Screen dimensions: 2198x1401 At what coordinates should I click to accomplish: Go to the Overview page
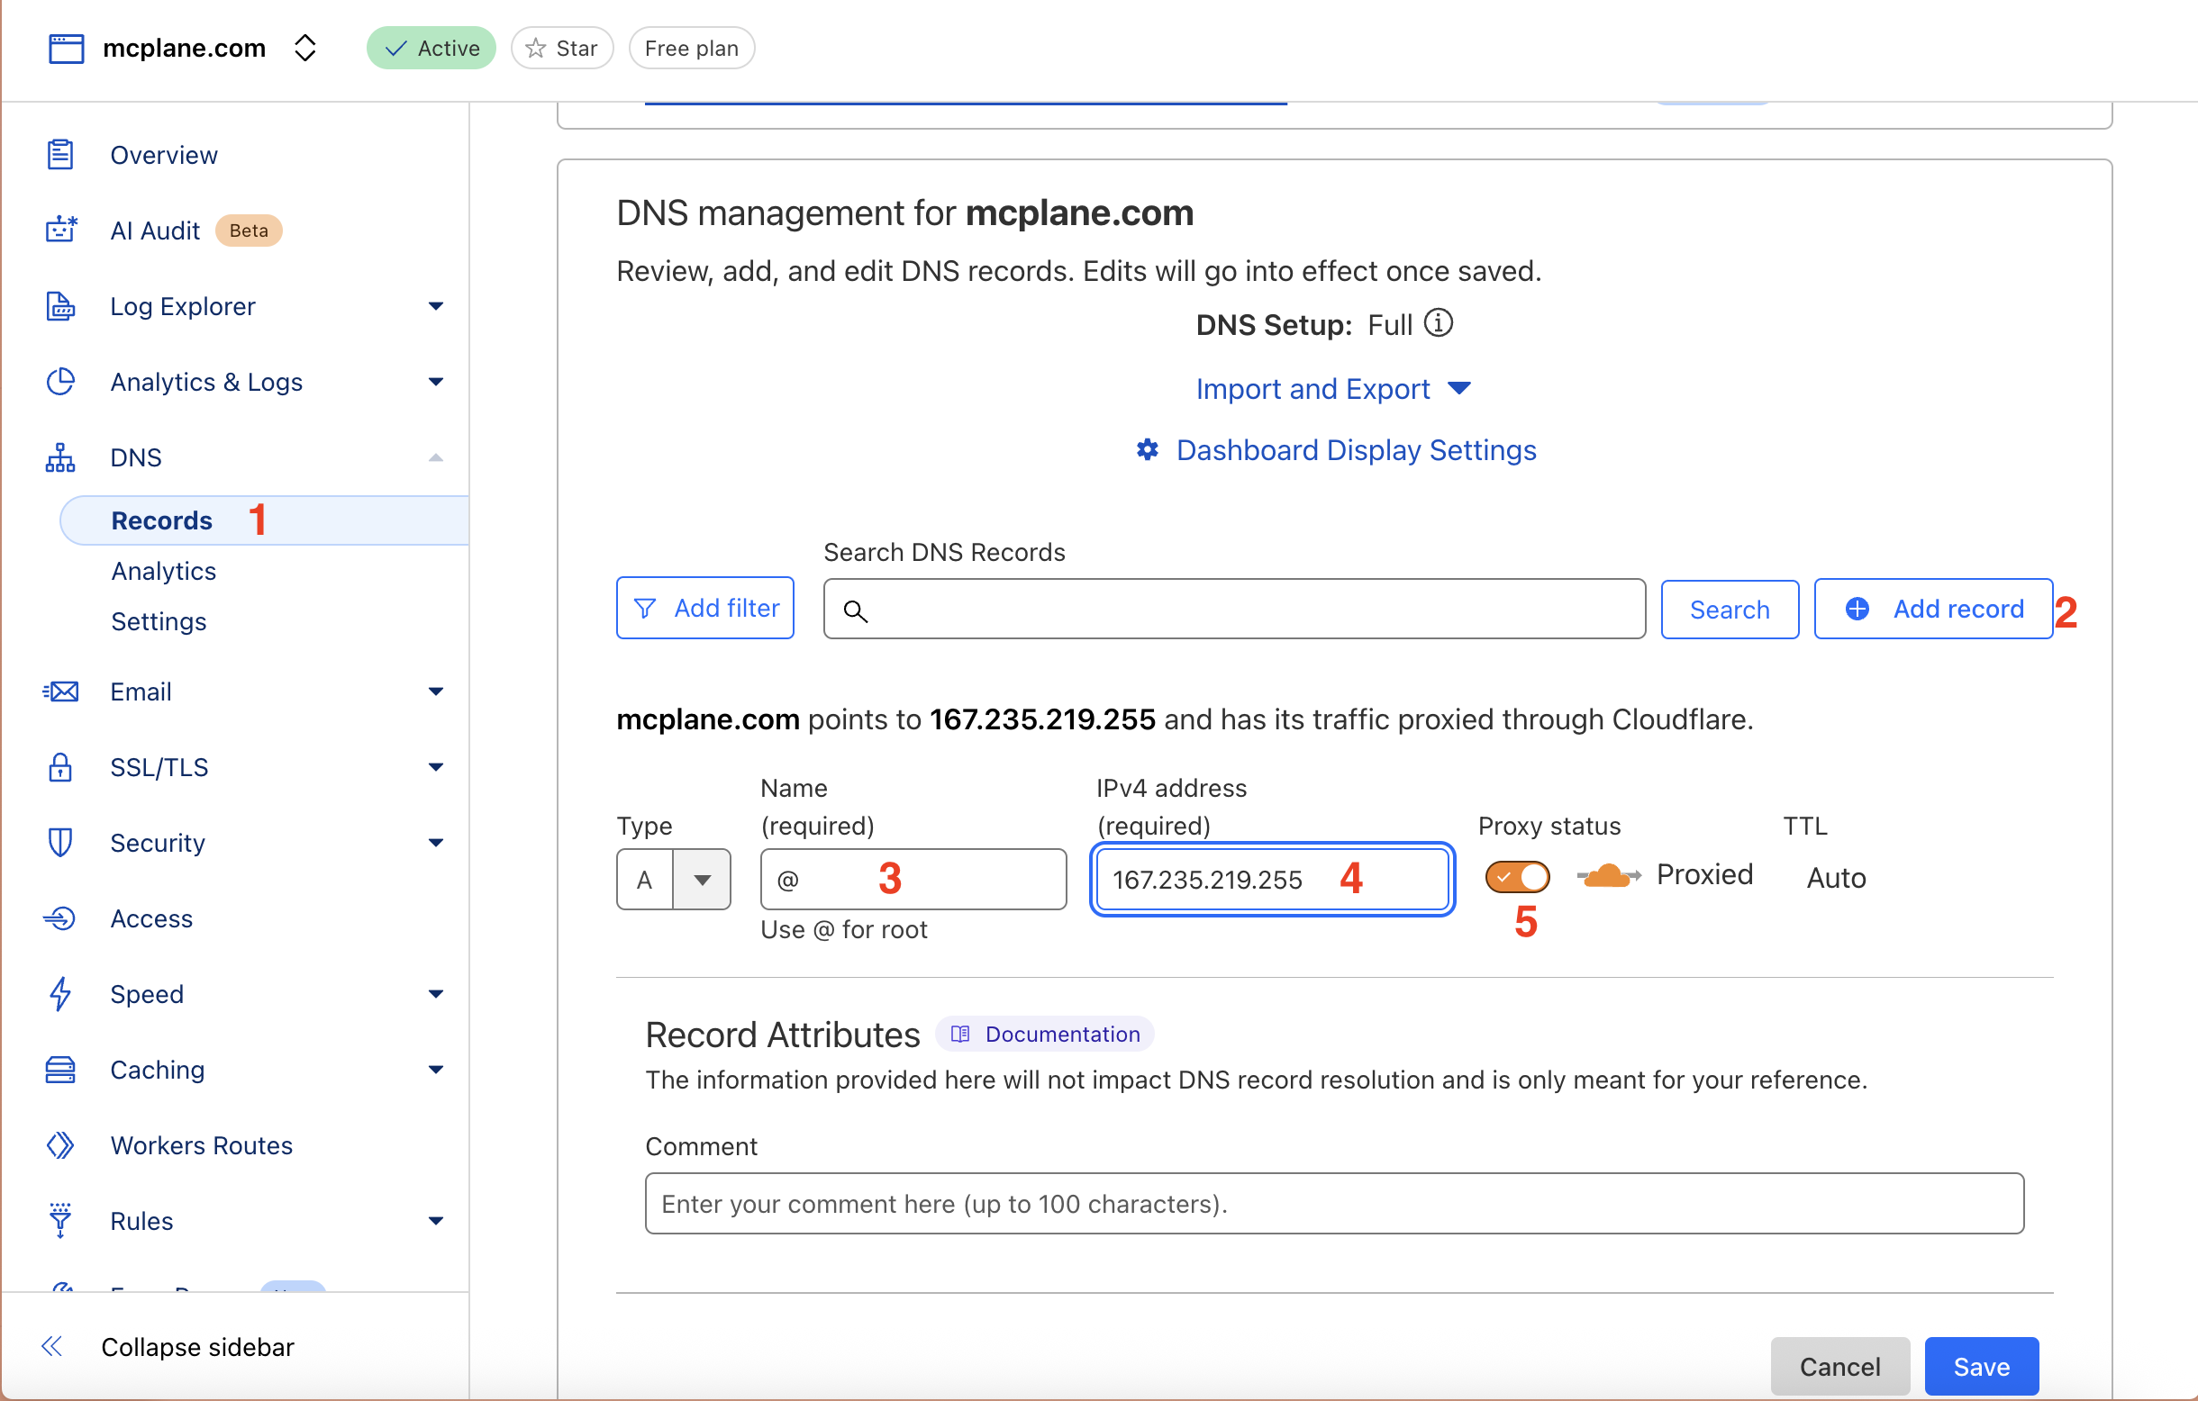(x=163, y=155)
